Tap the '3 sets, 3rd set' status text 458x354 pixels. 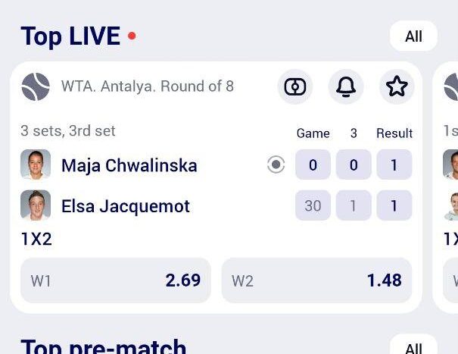(68, 131)
